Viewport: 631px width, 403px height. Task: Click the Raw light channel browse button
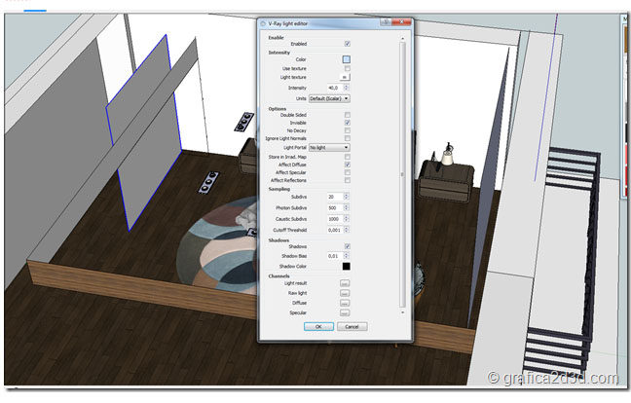(345, 293)
